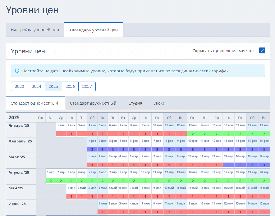The height and width of the screenshot is (216, 275).
Task: Click the Июнь '25 row label
Action: [17, 204]
